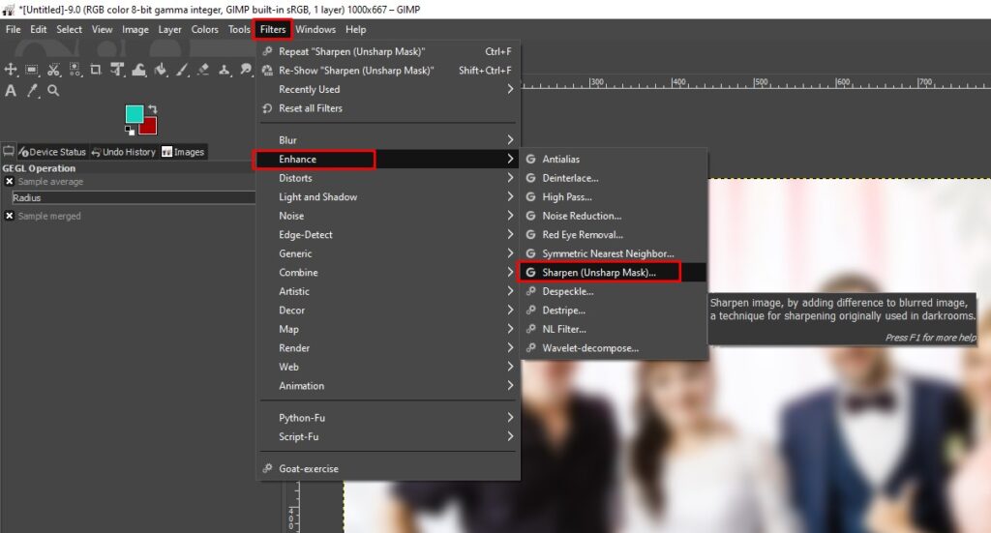Click the Radius slider field
The height and width of the screenshot is (533, 991).
[x=134, y=197]
